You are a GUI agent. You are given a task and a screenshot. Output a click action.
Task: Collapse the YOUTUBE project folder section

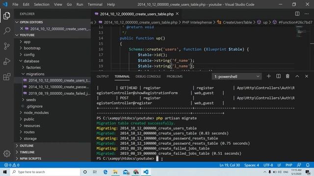tap(53, 35)
